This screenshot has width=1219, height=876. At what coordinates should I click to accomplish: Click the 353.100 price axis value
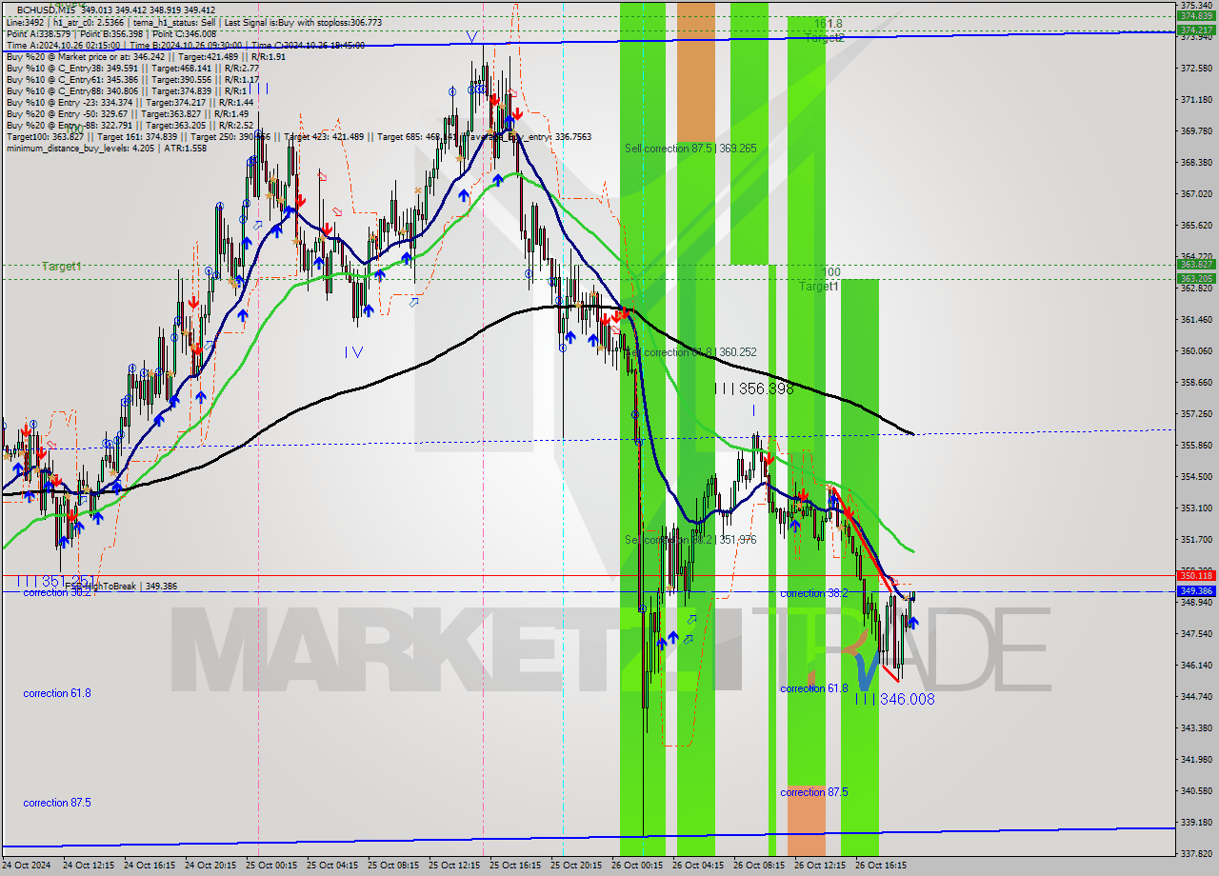[x=1196, y=508]
